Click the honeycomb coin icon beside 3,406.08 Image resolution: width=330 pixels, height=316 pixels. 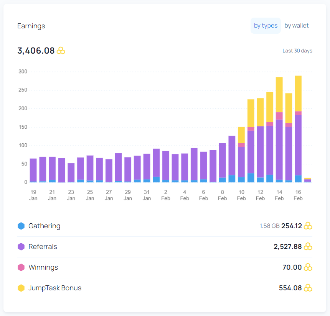61,51
